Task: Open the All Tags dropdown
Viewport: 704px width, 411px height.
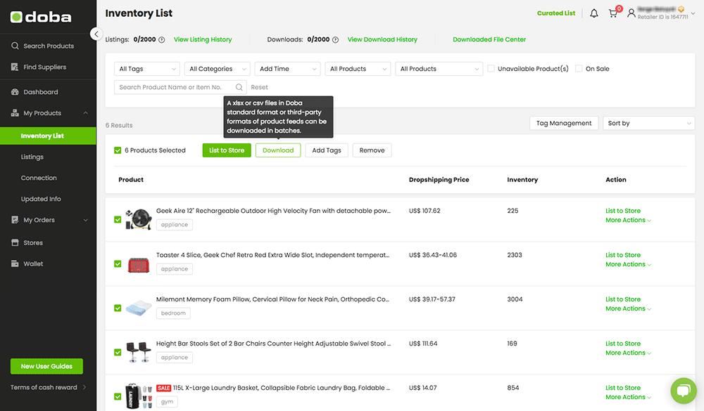Action: coord(146,69)
